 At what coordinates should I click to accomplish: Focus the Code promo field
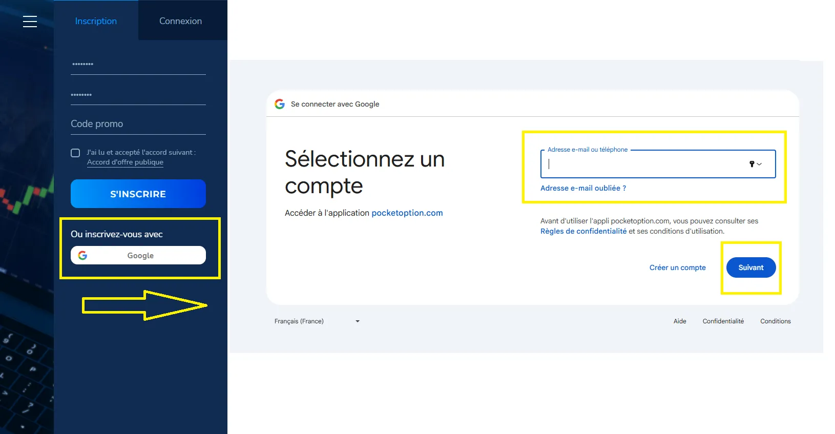[138, 124]
